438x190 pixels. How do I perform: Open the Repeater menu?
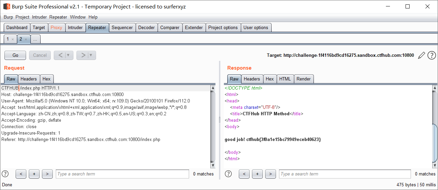[x=58, y=17]
